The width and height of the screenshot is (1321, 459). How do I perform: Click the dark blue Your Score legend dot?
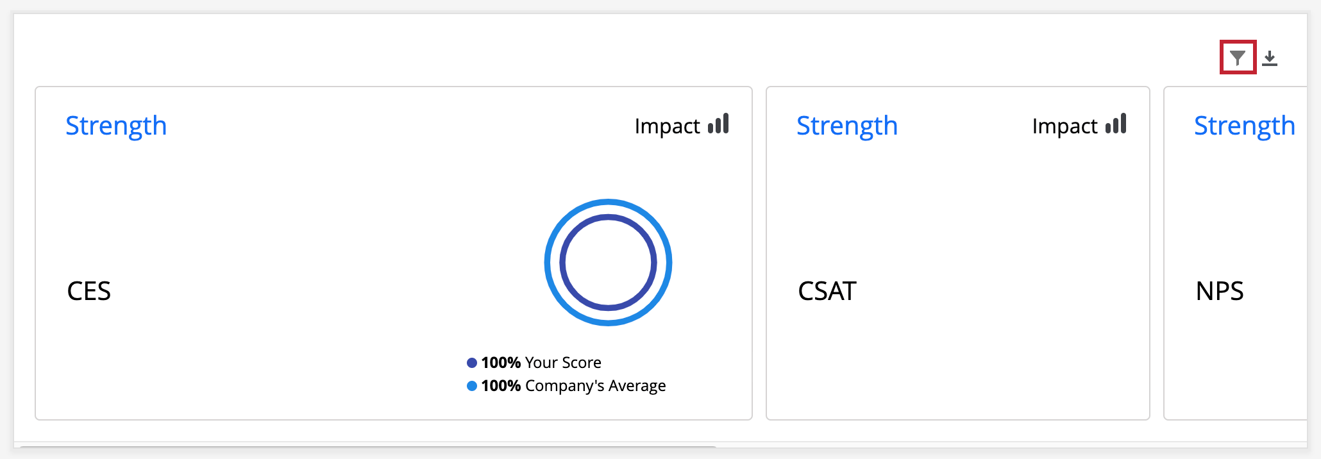(x=472, y=363)
